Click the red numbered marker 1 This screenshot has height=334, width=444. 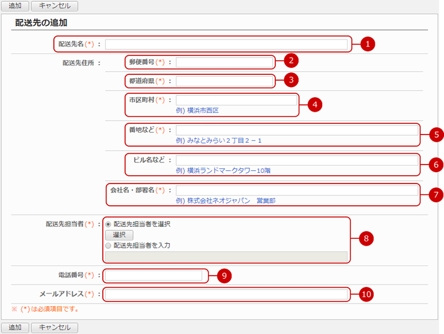pos(368,44)
